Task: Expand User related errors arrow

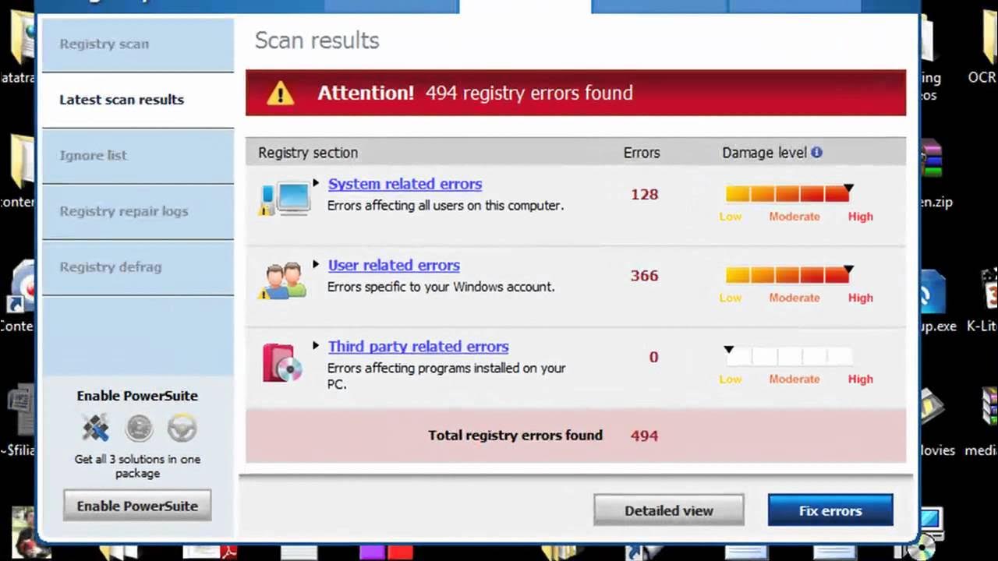Action: pos(316,264)
